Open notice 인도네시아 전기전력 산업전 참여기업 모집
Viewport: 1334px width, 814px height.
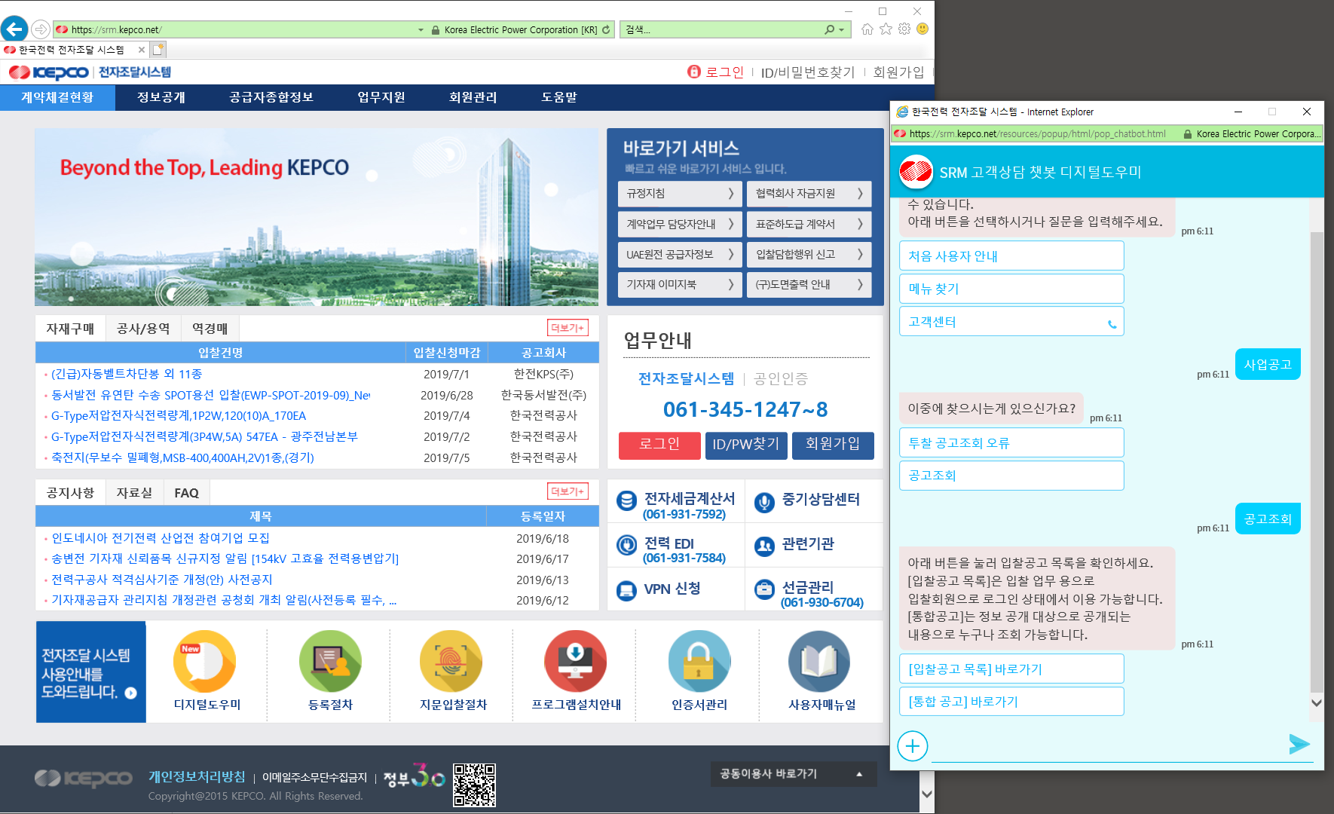pyautogui.click(x=161, y=538)
